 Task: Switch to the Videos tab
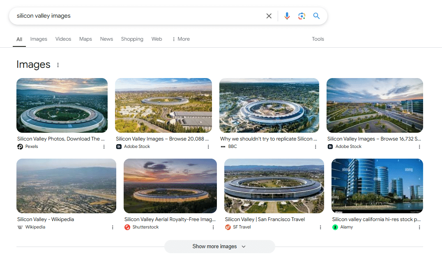pos(63,39)
